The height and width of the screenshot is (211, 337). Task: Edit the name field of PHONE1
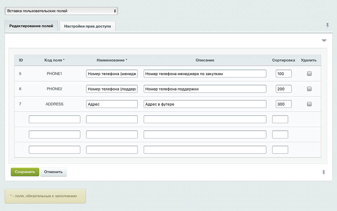pos(112,74)
